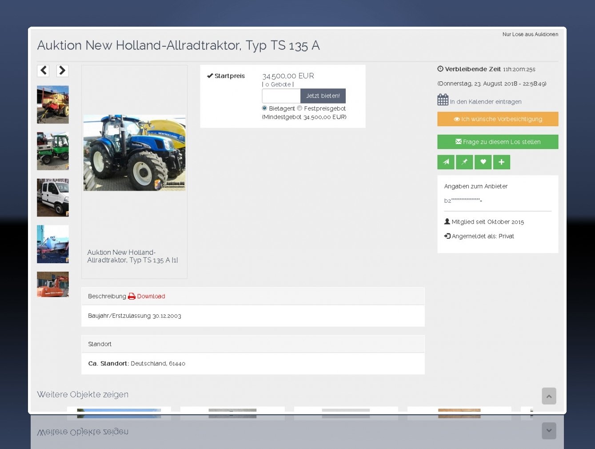Click the remaining time 11h:20m:25s
595x449 pixels.
[519, 69]
